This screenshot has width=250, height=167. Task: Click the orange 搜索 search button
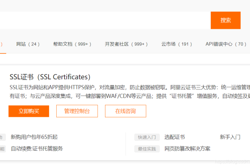[x=225, y=20]
